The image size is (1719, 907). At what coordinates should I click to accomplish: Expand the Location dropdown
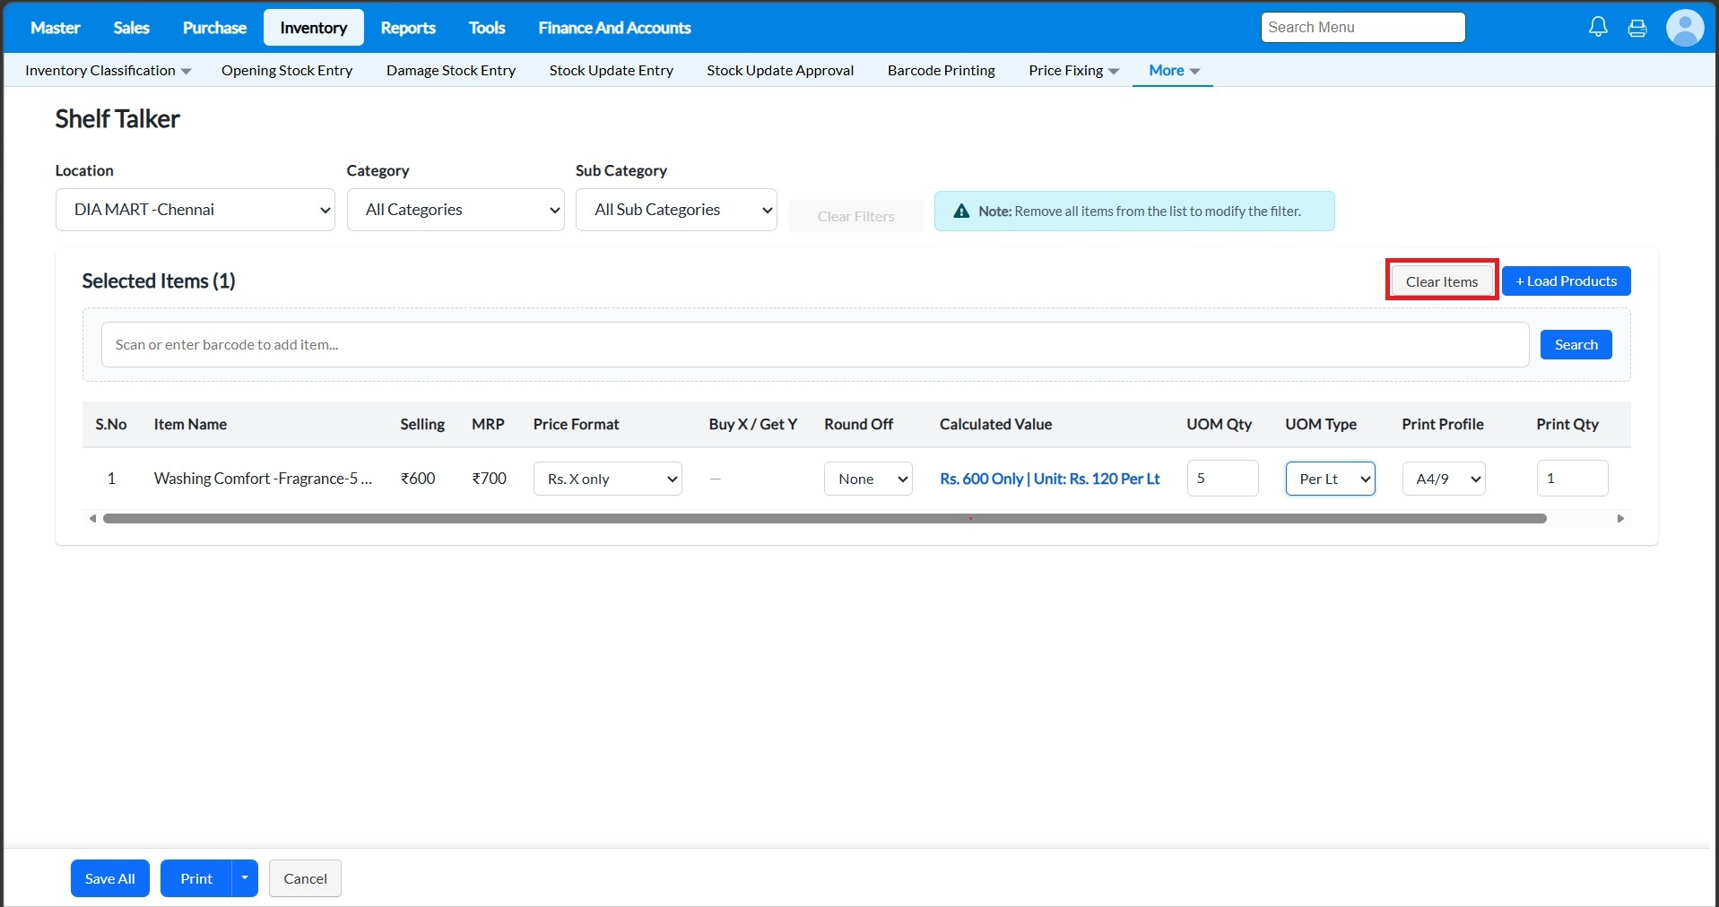click(x=195, y=210)
